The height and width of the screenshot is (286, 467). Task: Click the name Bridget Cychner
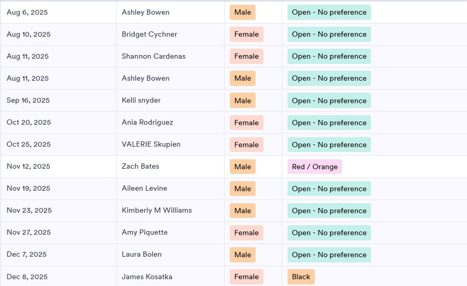[149, 35]
